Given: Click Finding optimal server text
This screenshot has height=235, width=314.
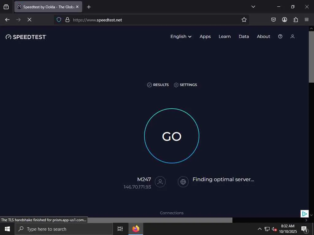Looking at the screenshot, I should tap(223, 179).
